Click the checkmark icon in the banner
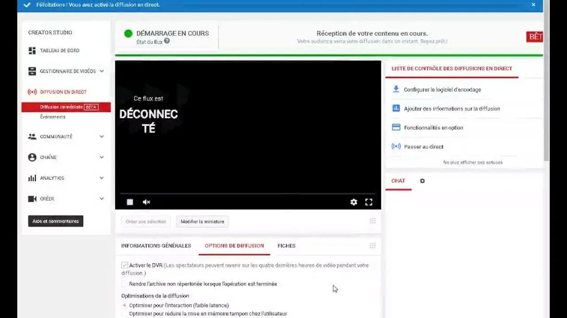The width and height of the screenshot is (567, 318). click(x=27, y=5)
